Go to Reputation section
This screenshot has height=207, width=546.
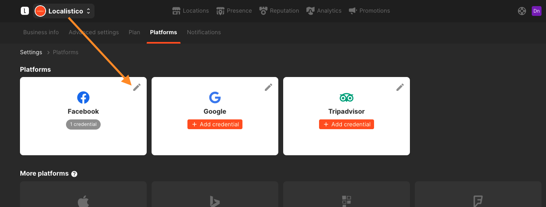coord(279,11)
